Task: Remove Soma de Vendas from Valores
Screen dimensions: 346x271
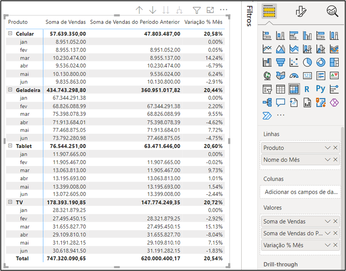Action: tap(335, 221)
